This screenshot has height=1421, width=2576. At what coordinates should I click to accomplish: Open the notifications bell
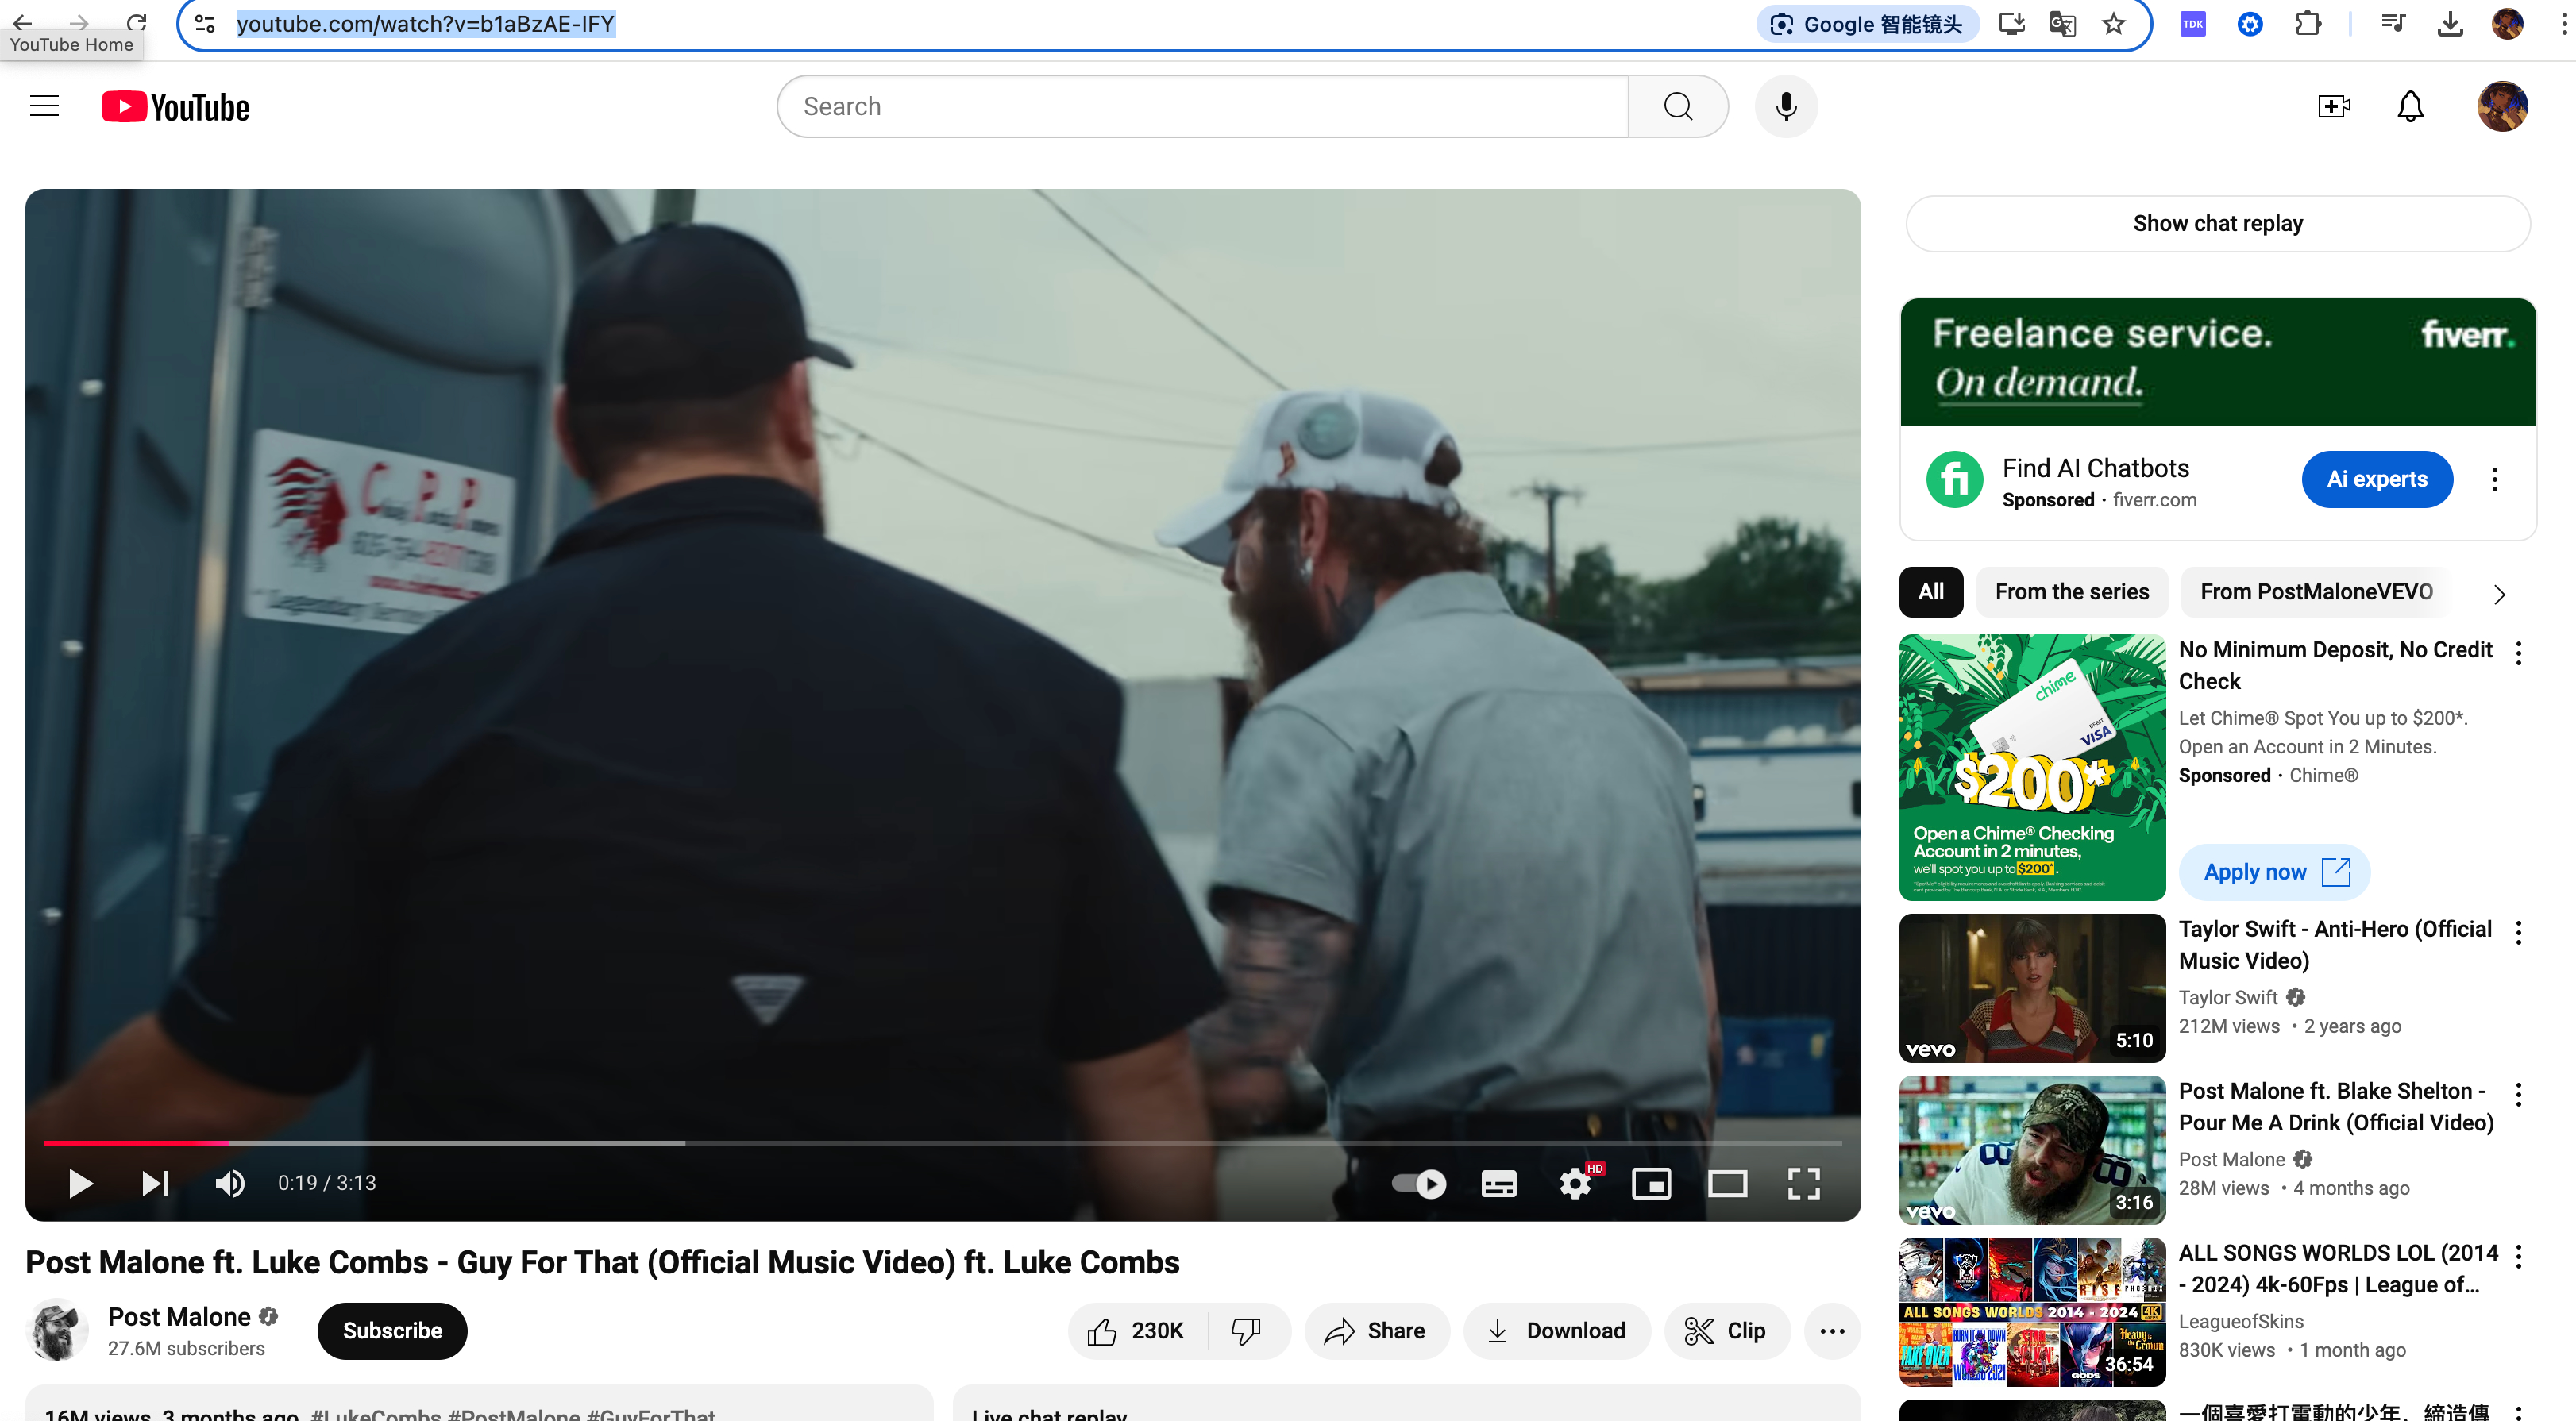[x=2410, y=106]
